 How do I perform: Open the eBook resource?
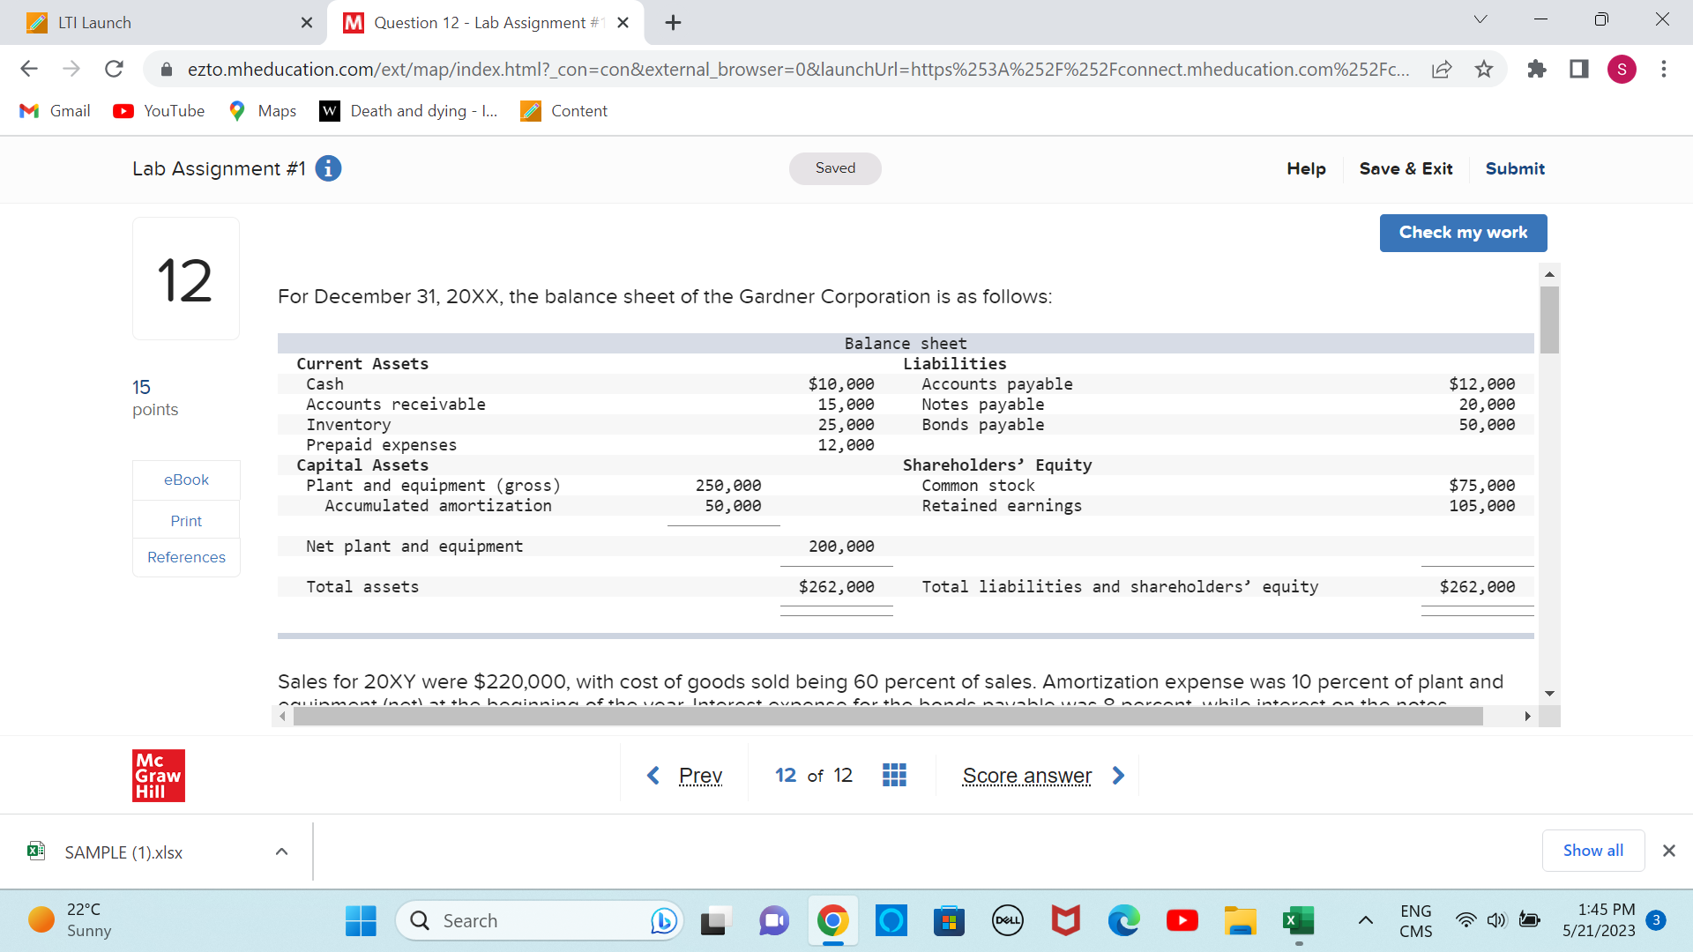(x=186, y=480)
